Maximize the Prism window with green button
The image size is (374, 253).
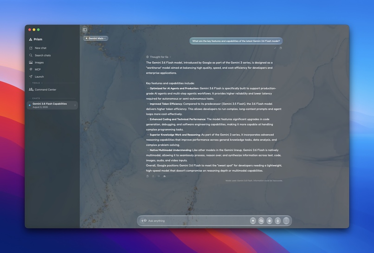38,30
